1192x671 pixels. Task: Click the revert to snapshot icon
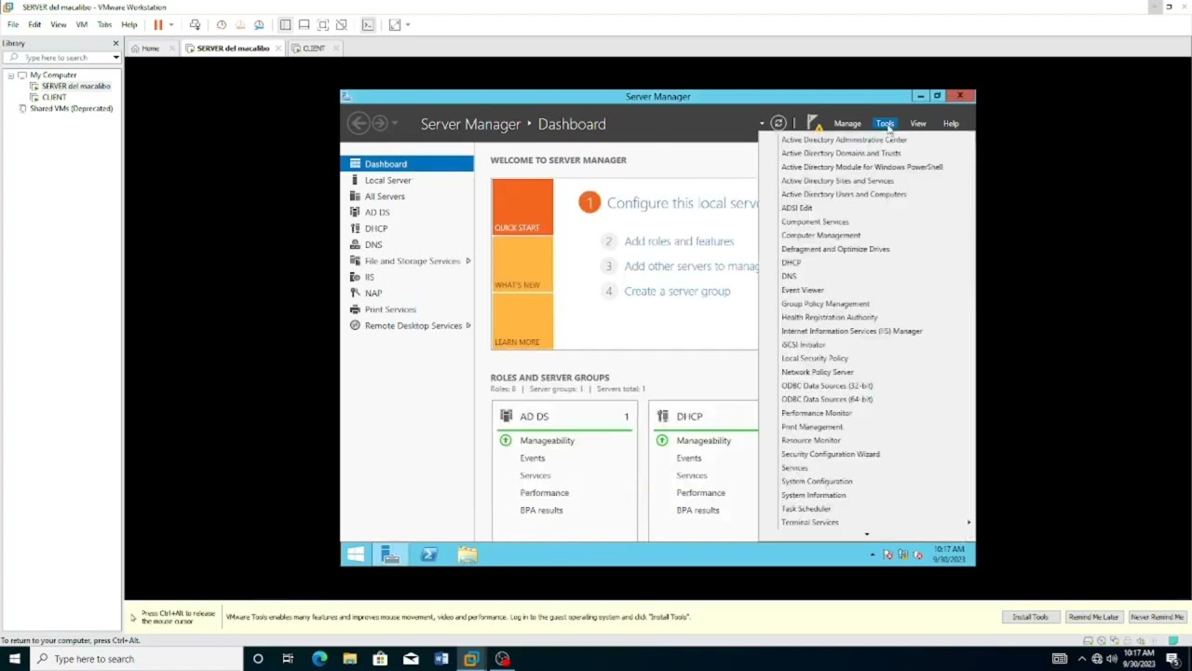(240, 24)
